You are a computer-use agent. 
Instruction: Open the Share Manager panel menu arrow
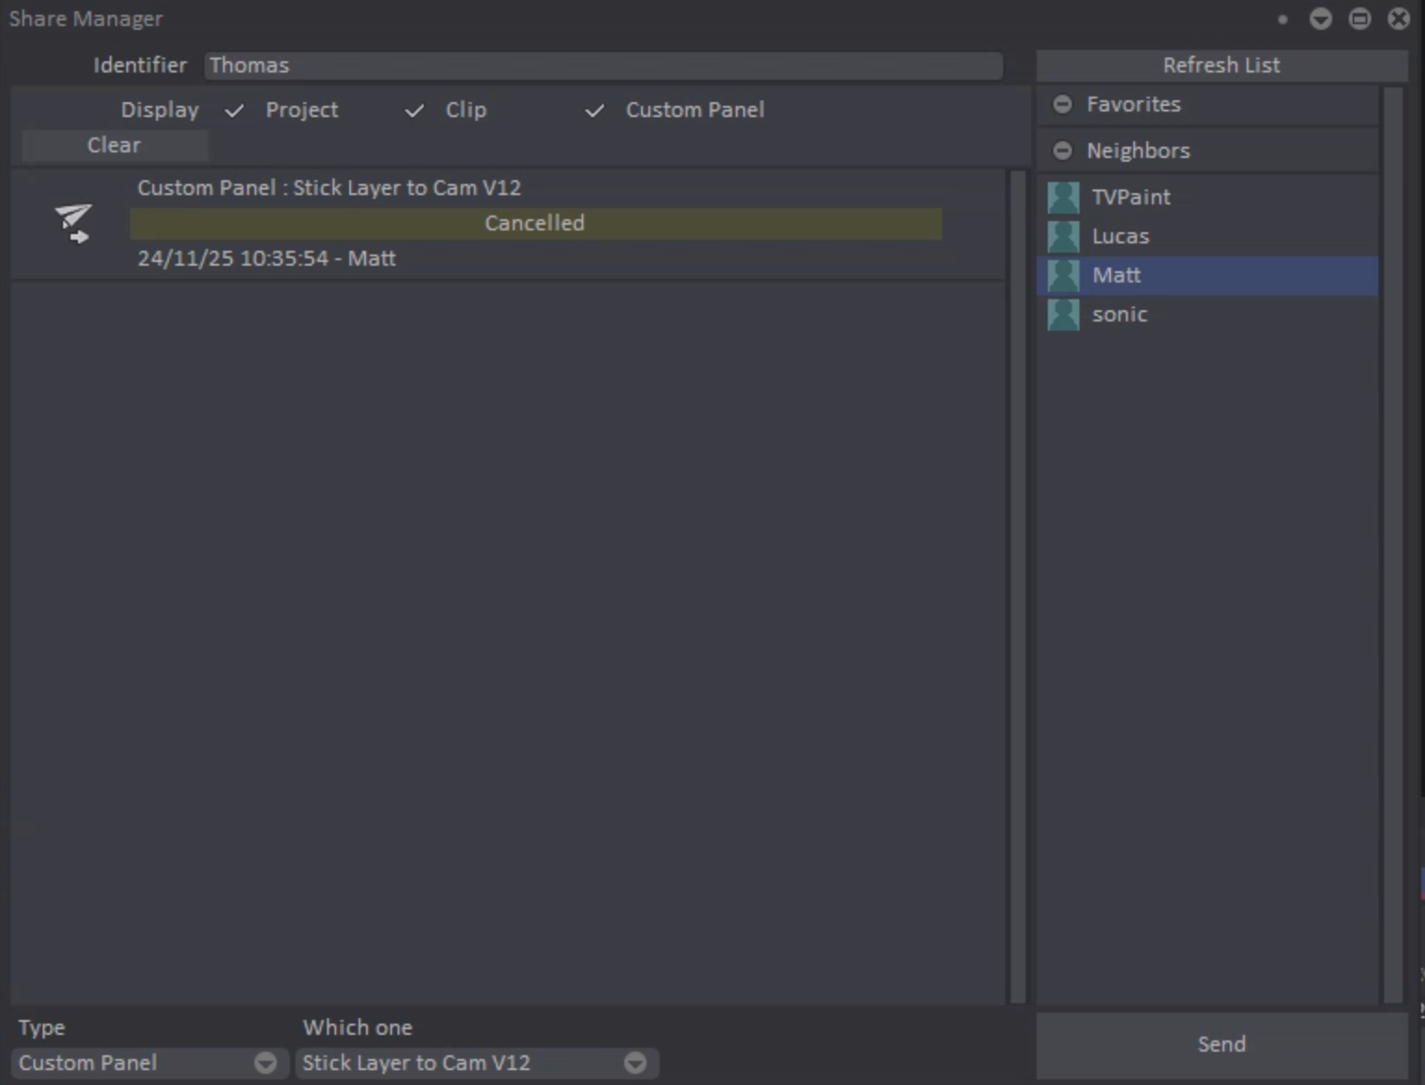coord(1320,19)
